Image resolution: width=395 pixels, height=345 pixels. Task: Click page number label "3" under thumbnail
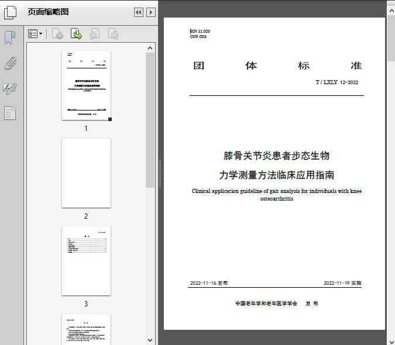[x=86, y=304]
